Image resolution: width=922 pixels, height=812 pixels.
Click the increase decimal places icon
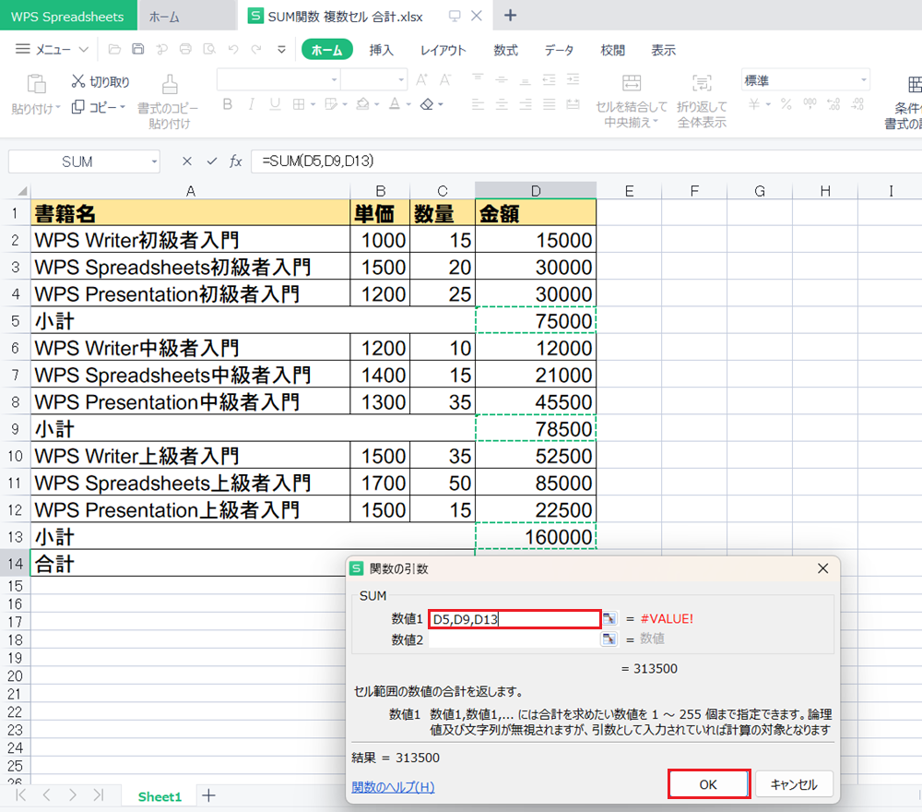[x=833, y=104]
